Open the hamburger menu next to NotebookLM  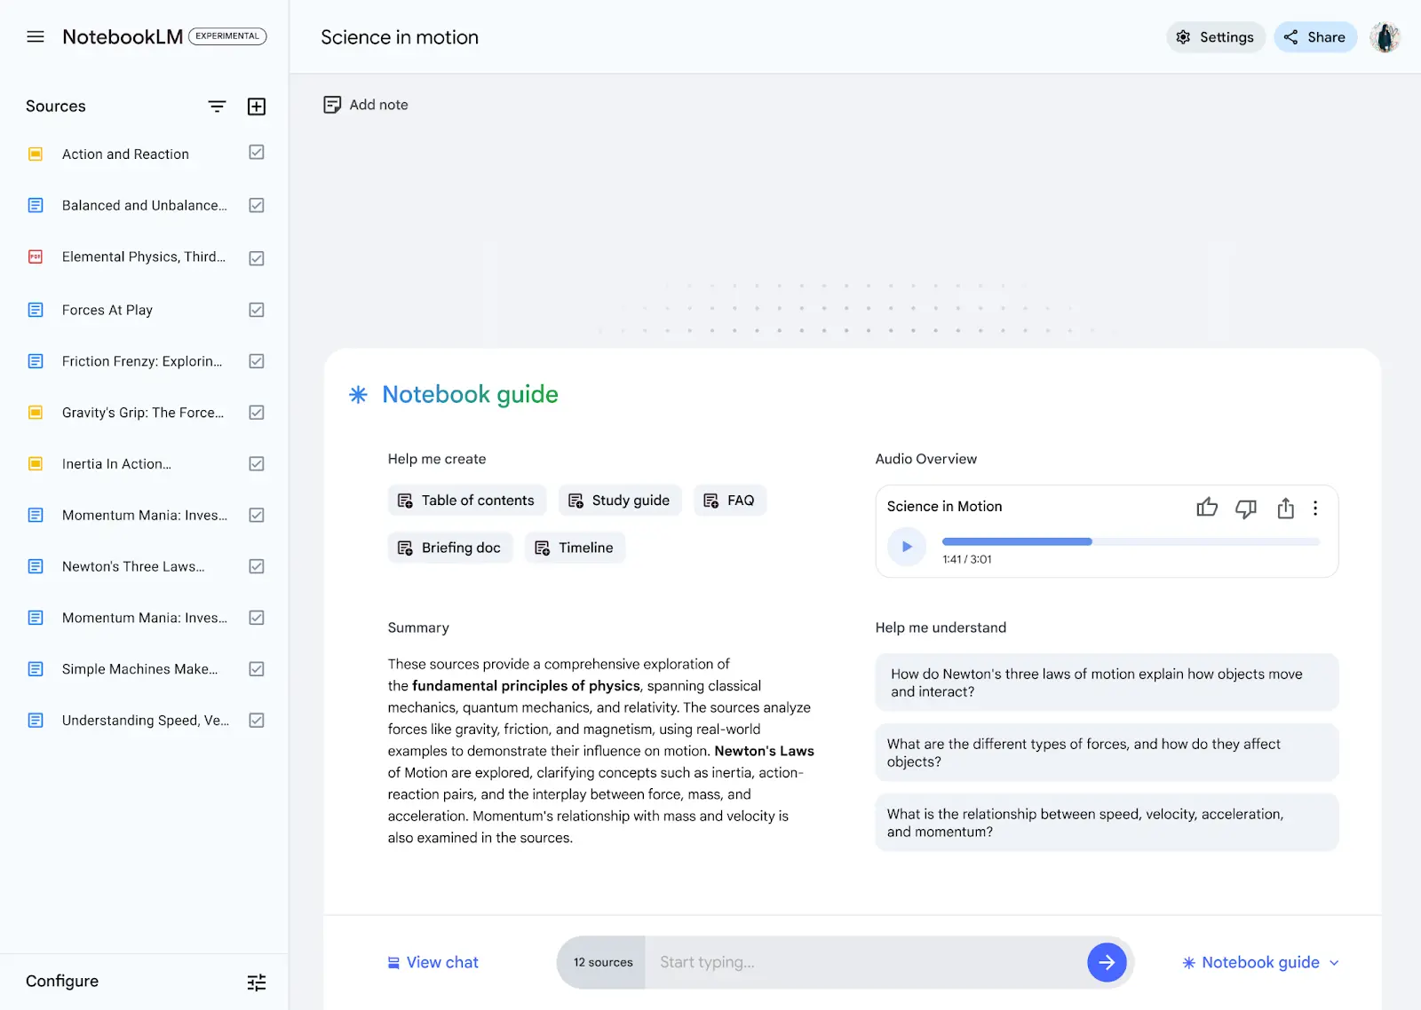pos(36,36)
